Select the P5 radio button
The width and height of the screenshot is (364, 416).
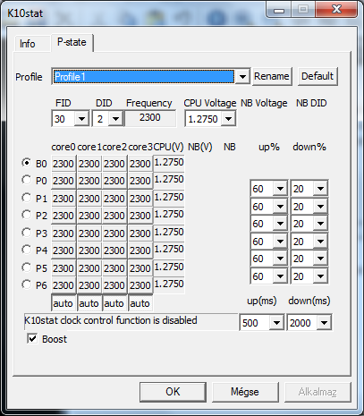coord(27,267)
